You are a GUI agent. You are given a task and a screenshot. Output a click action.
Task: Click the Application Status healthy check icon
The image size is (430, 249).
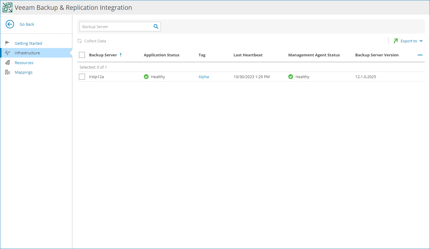(x=146, y=77)
